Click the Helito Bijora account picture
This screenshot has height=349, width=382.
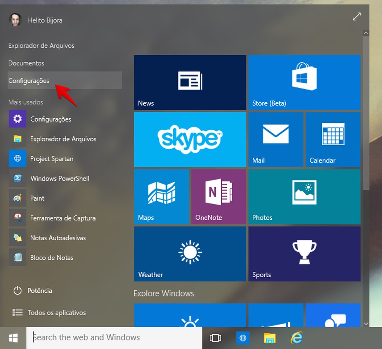click(15, 20)
